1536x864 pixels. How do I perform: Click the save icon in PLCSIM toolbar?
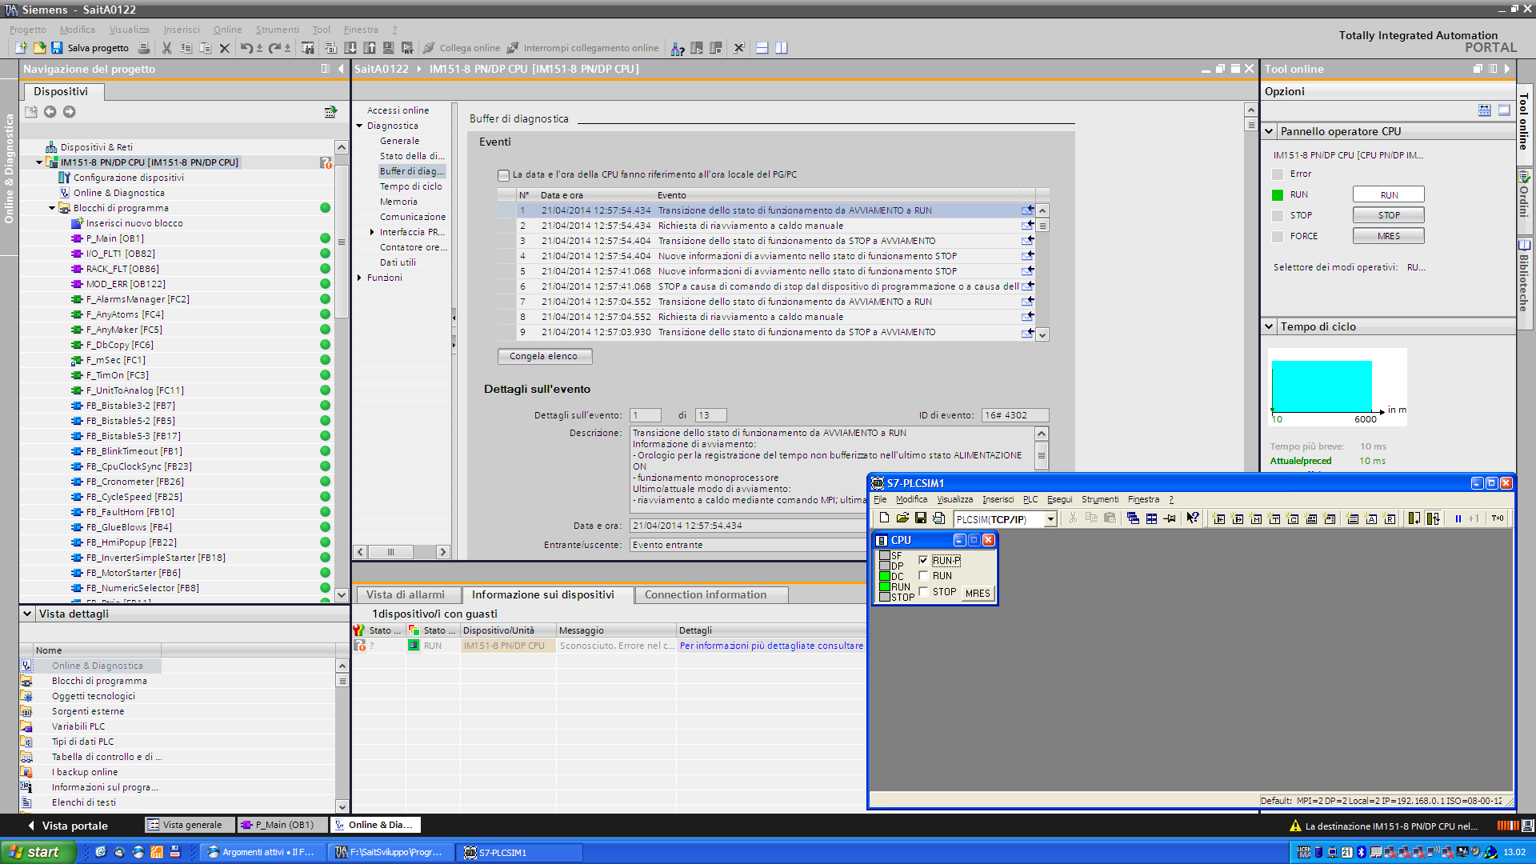(x=921, y=518)
